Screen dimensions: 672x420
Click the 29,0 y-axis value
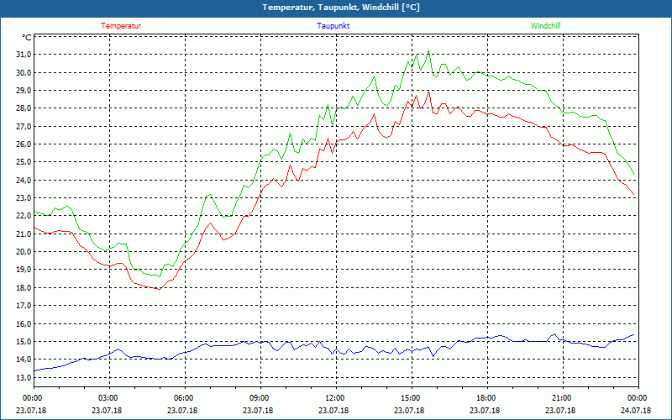coord(24,91)
